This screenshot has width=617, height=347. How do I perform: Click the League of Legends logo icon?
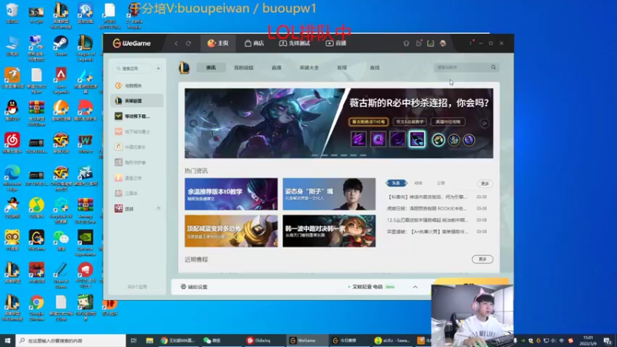pyautogui.click(x=184, y=68)
